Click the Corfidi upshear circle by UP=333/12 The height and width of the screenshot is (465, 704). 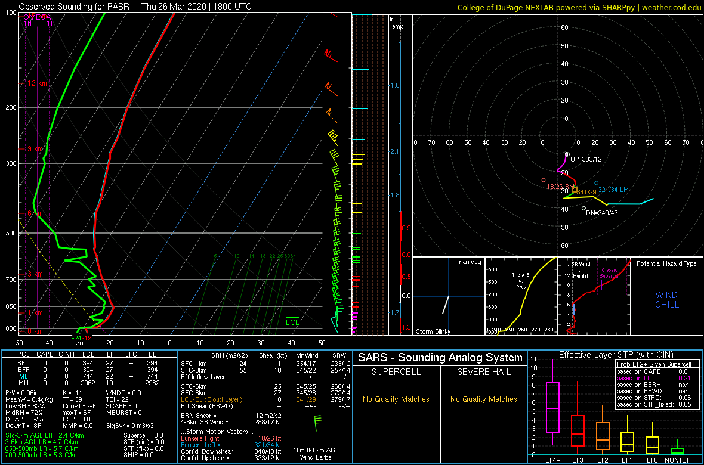(x=567, y=154)
